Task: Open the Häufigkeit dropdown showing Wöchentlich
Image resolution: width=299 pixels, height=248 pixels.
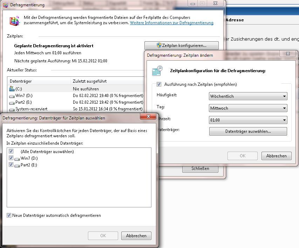Action: point(248,96)
